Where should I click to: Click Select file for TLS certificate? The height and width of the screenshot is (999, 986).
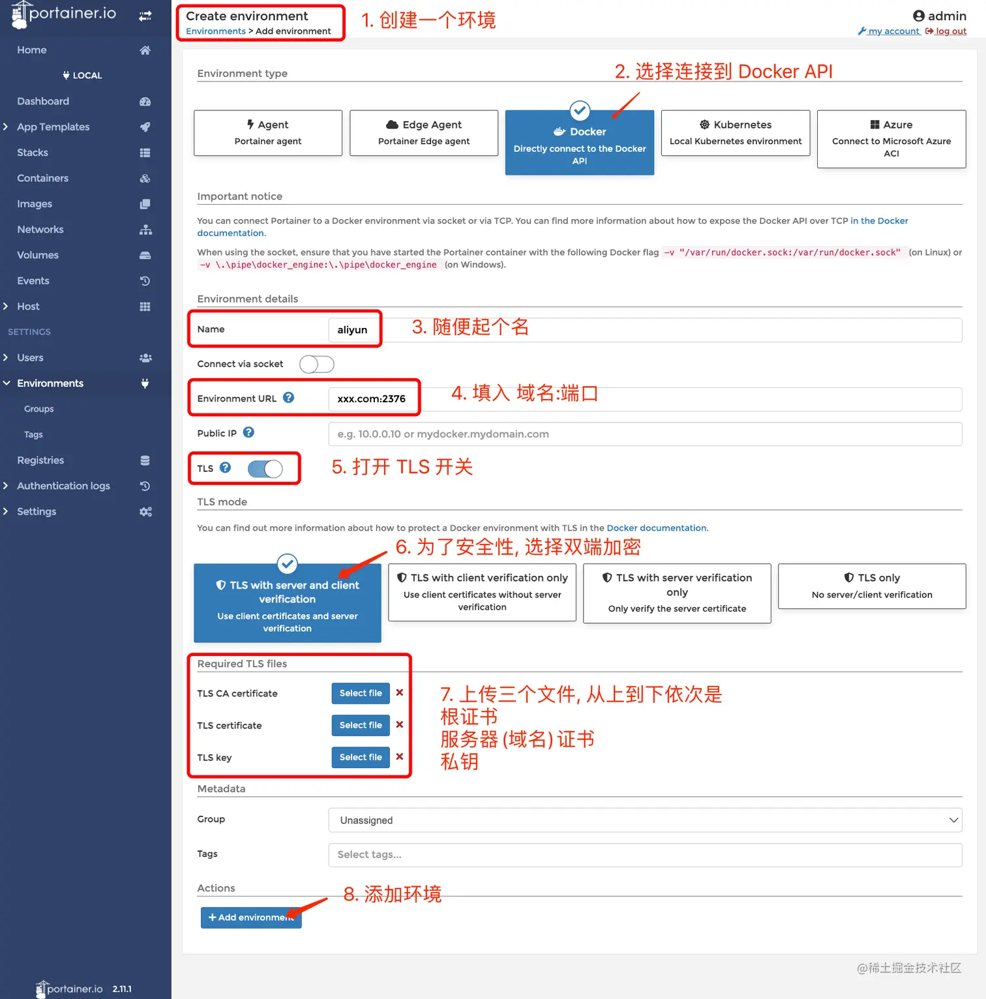[x=361, y=725]
